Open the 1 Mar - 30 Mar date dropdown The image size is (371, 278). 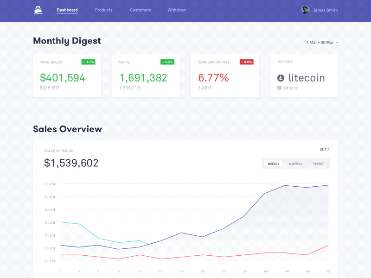322,42
